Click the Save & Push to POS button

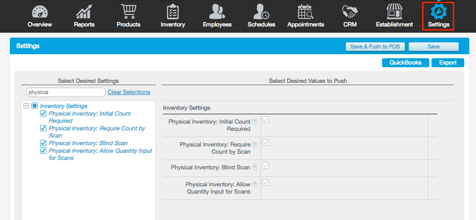coord(375,47)
